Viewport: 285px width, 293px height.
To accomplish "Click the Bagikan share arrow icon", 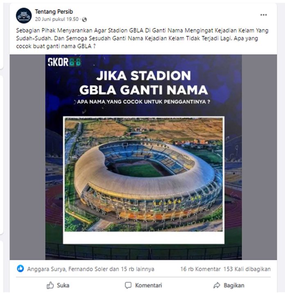I will (x=217, y=285).
